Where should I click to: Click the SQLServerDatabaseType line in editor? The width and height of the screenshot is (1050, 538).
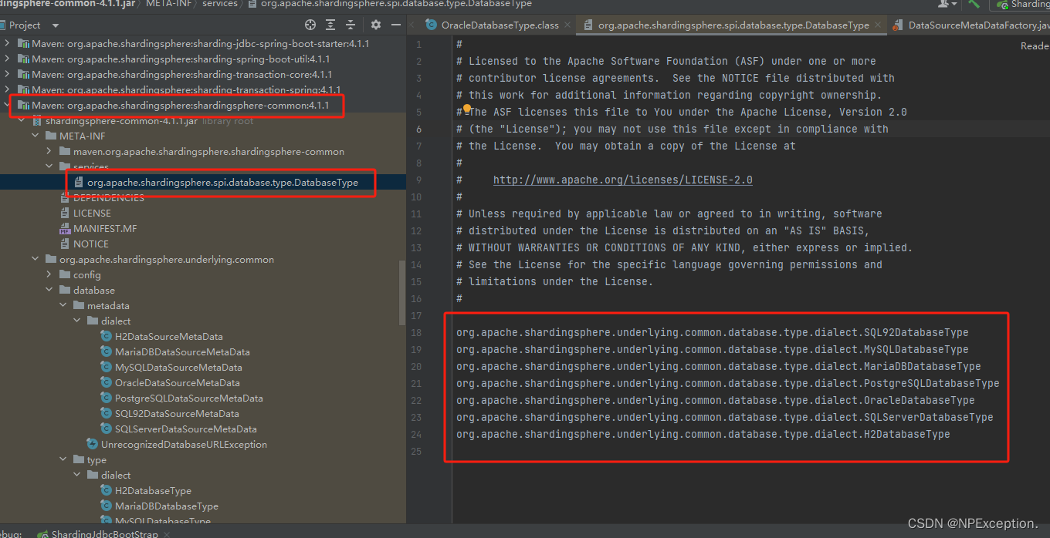724,417
